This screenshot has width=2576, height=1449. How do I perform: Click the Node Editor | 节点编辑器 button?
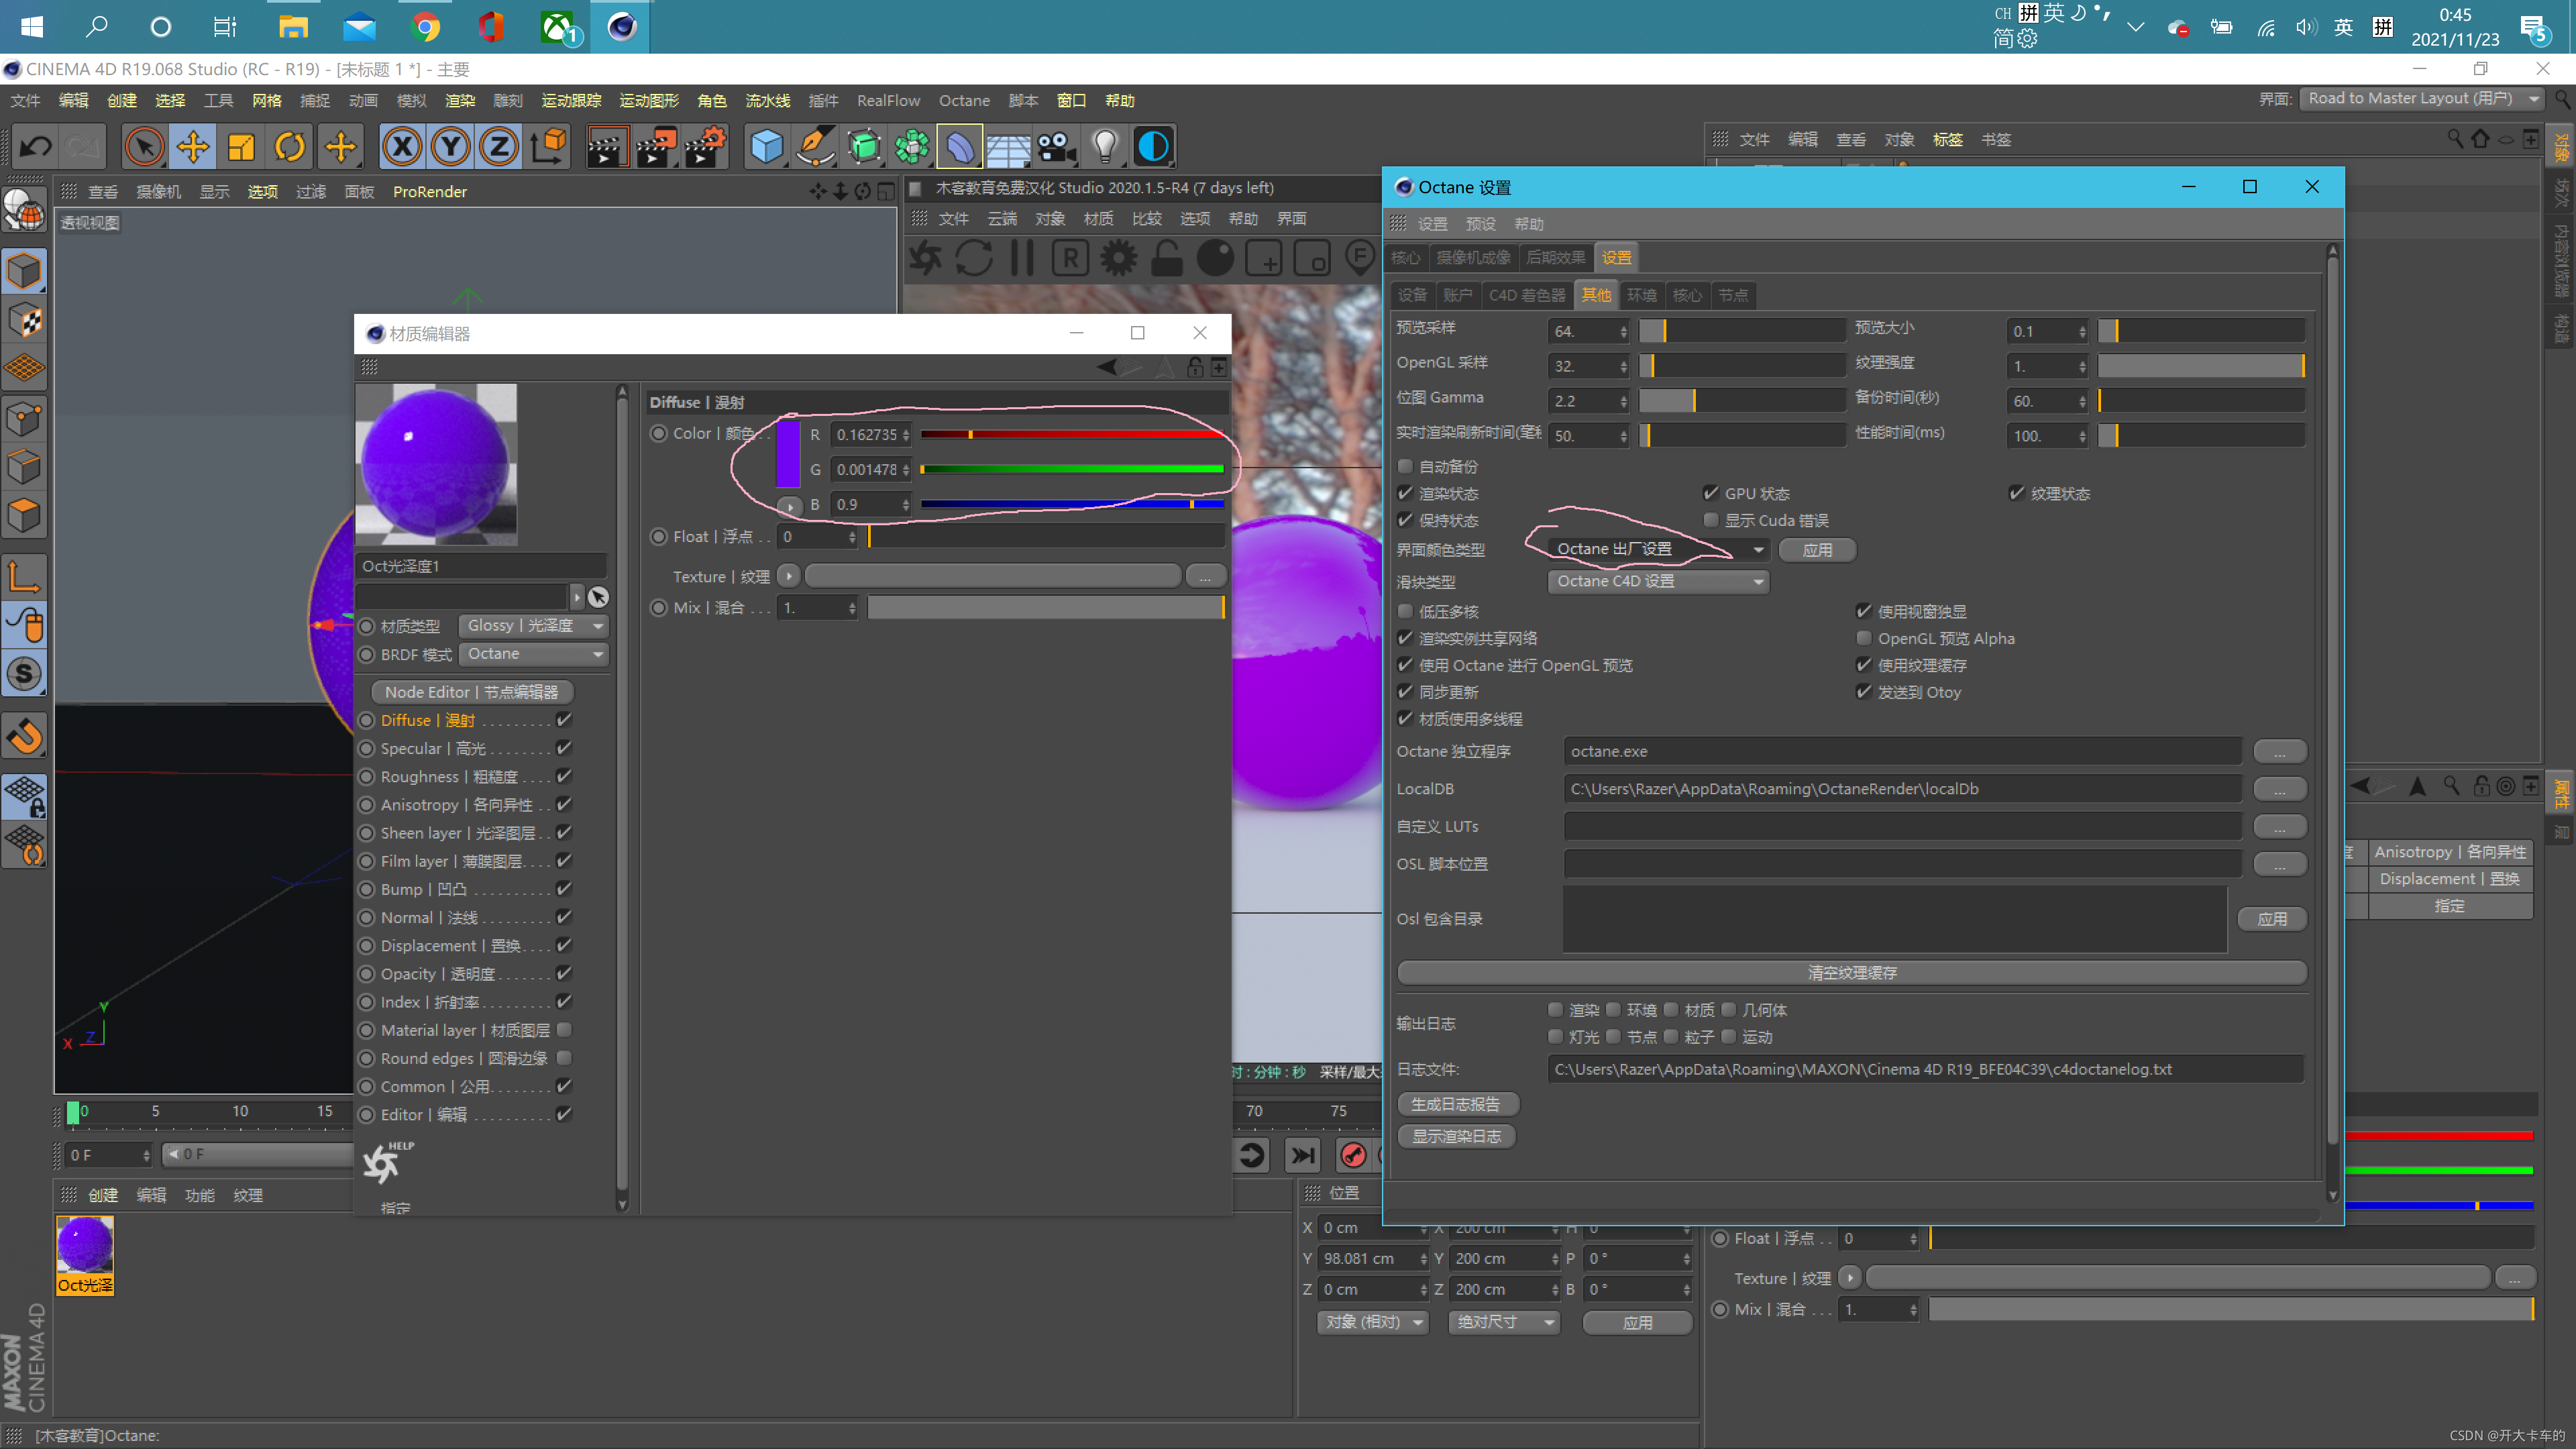pyautogui.click(x=471, y=692)
